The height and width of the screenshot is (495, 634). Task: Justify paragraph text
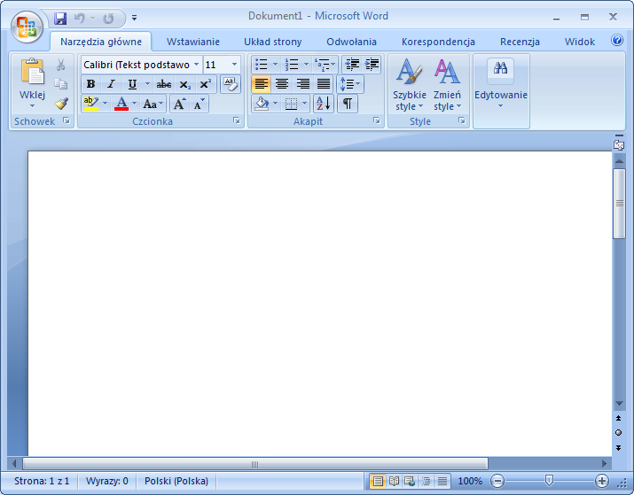tap(324, 84)
